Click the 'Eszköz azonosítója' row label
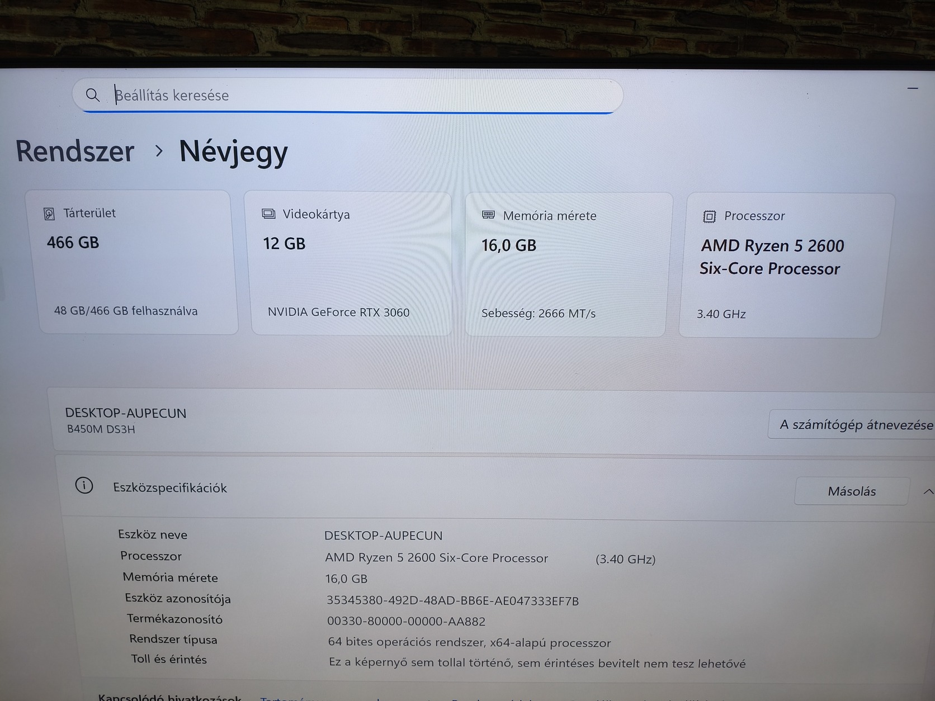Viewport: 935px width, 701px height. (x=178, y=599)
